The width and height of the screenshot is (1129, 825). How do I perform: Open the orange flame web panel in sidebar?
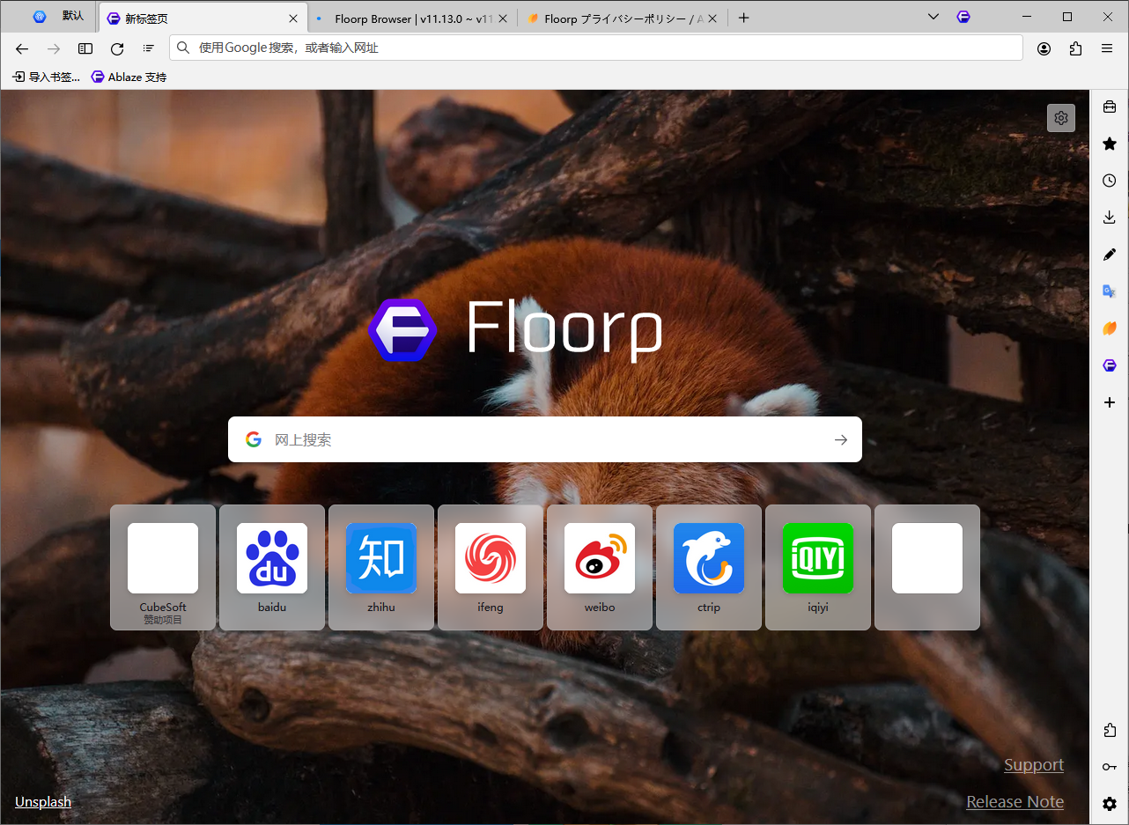pos(1110,328)
